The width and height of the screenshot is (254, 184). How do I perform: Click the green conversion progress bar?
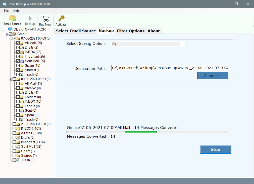click(141, 132)
